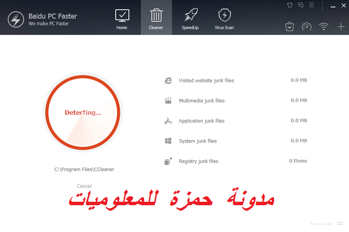Close the Baidu PC Faster window
Image resolution: width=349 pixels, height=232 pixels.
pos(344,5)
